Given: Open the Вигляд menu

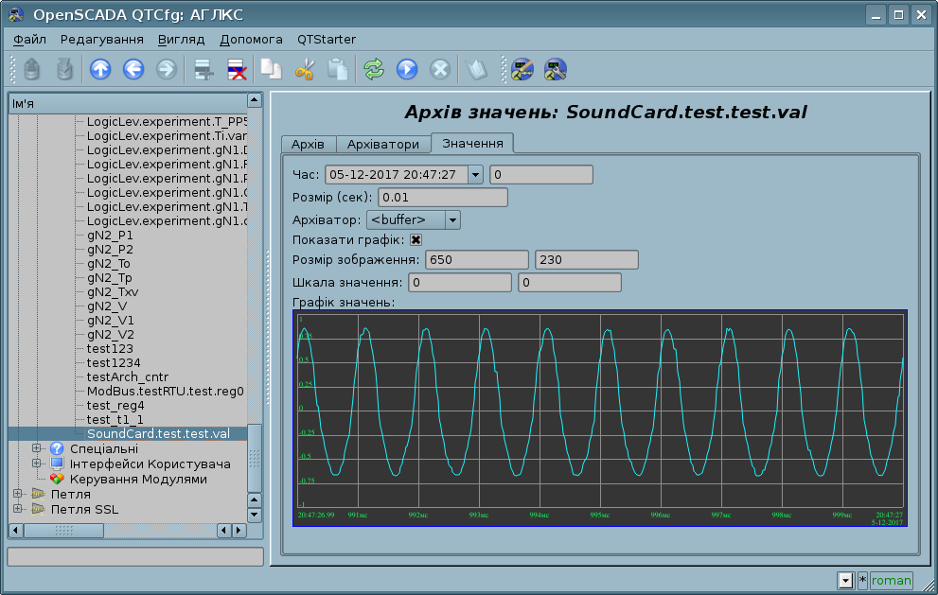Looking at the screenshot, I should (181, 40).
